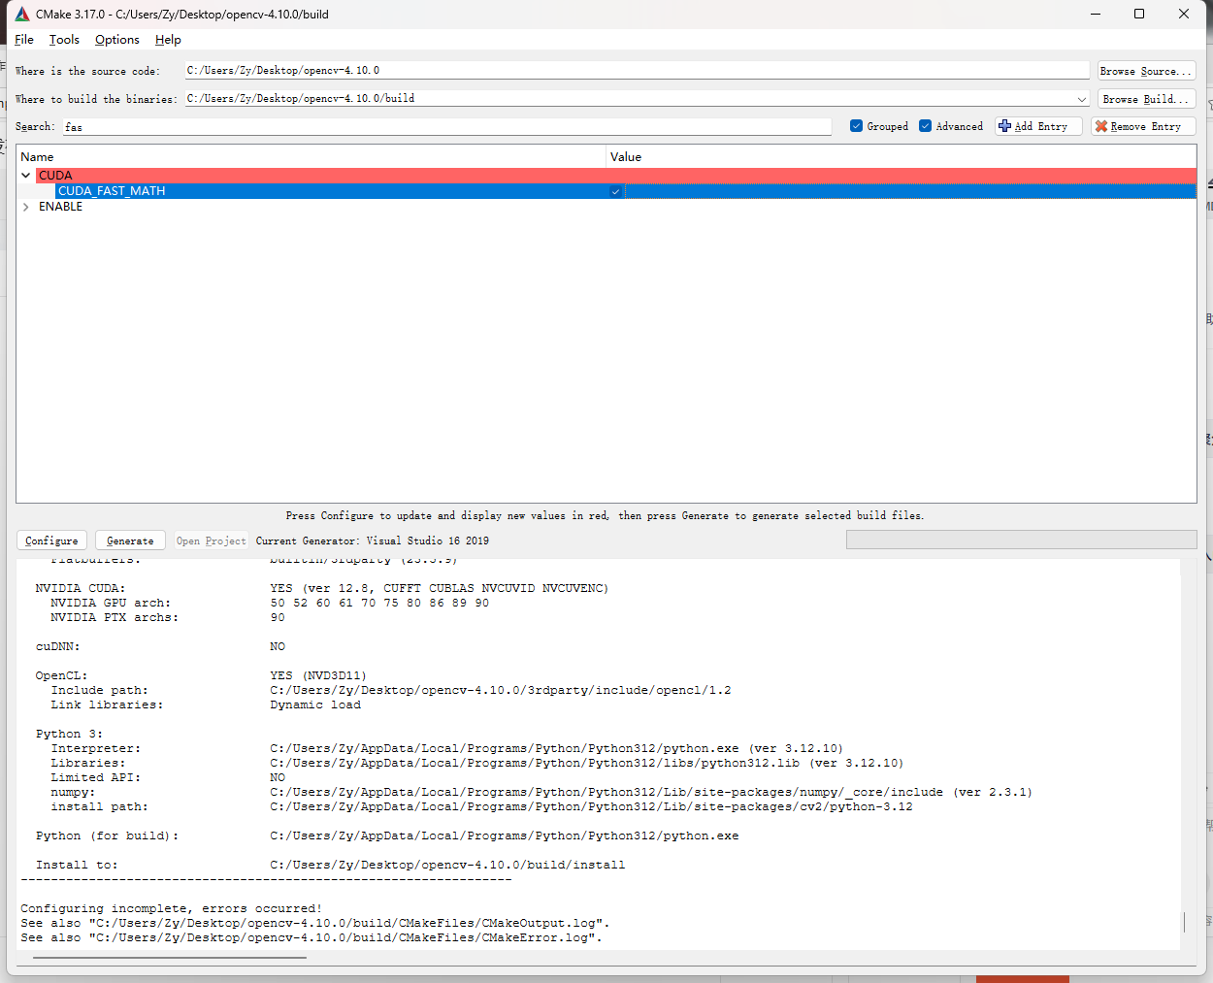Click the Configure button

click(x=52, y=541)
